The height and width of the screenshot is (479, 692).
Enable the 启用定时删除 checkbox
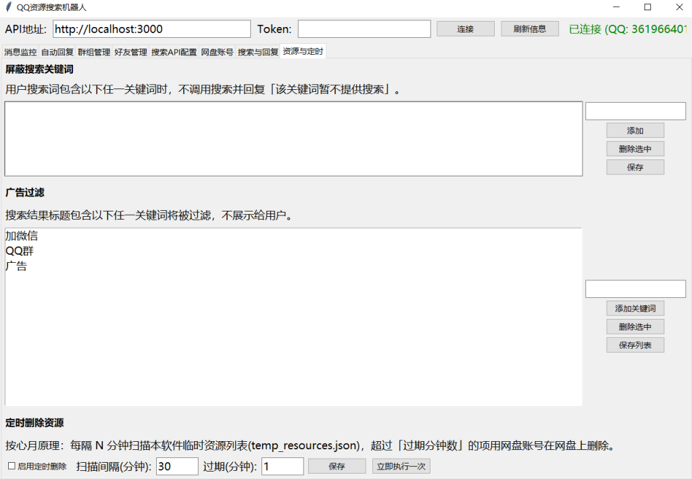pyautogui.click(x=11, y=466)
